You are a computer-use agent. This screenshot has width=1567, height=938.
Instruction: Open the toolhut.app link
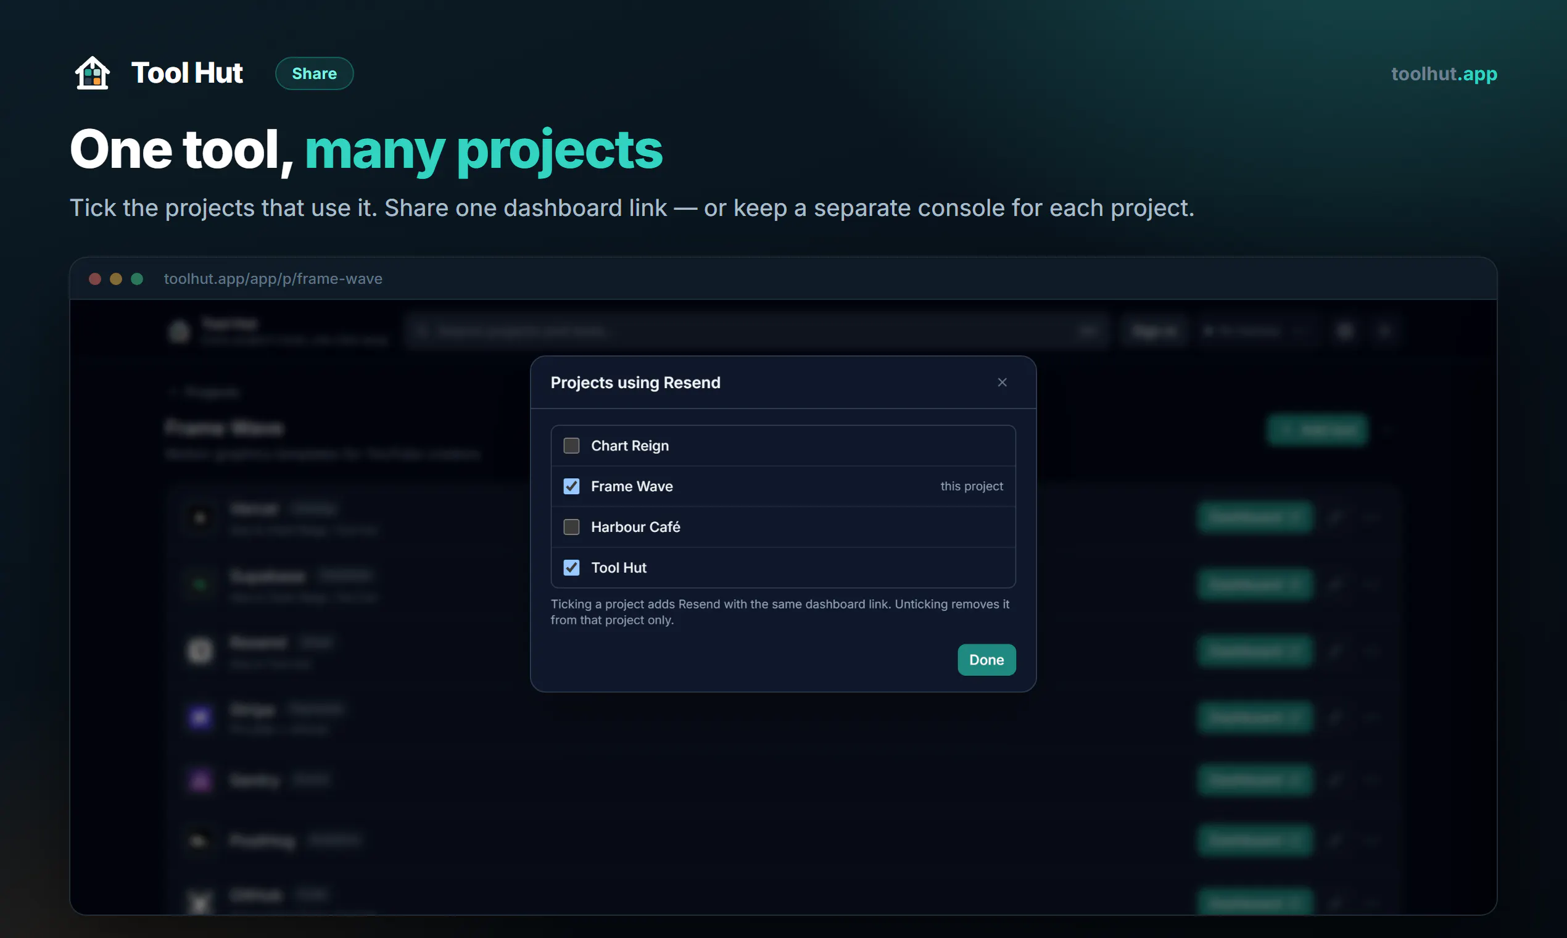(x=1444, y=74)
